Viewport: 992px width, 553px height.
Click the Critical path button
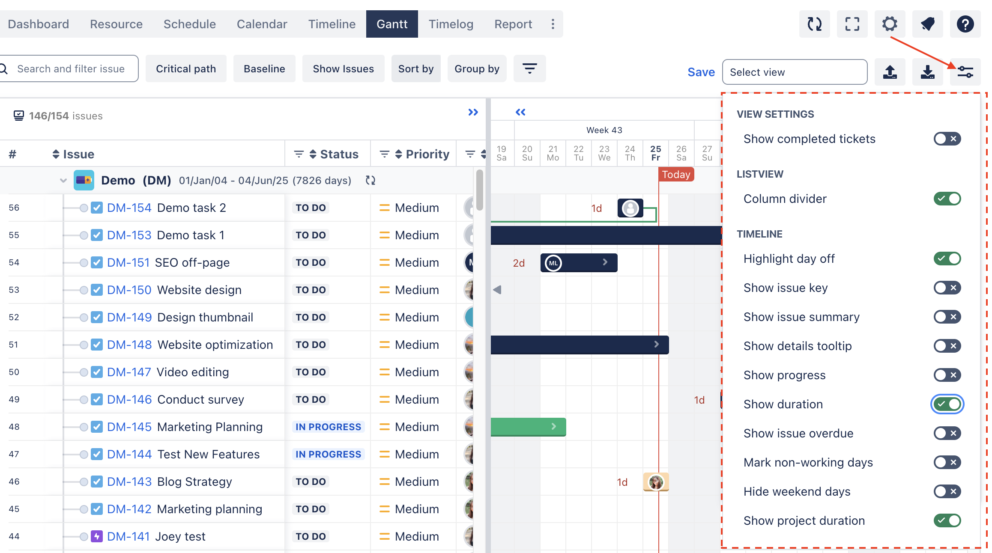[x=186, y=68]
